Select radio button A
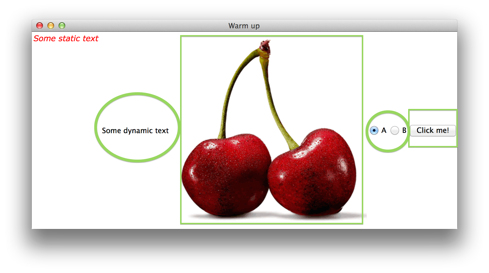Image resolution: width=489 pixels, height=273 pixels. (374, 130)
